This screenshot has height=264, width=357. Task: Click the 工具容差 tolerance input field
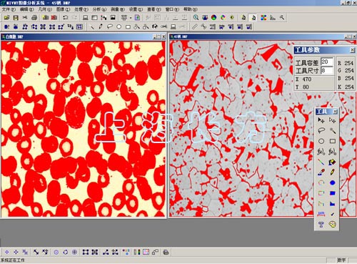click(326, 62)
